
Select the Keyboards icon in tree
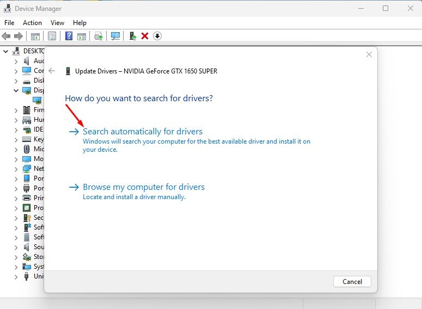[27, 139]
